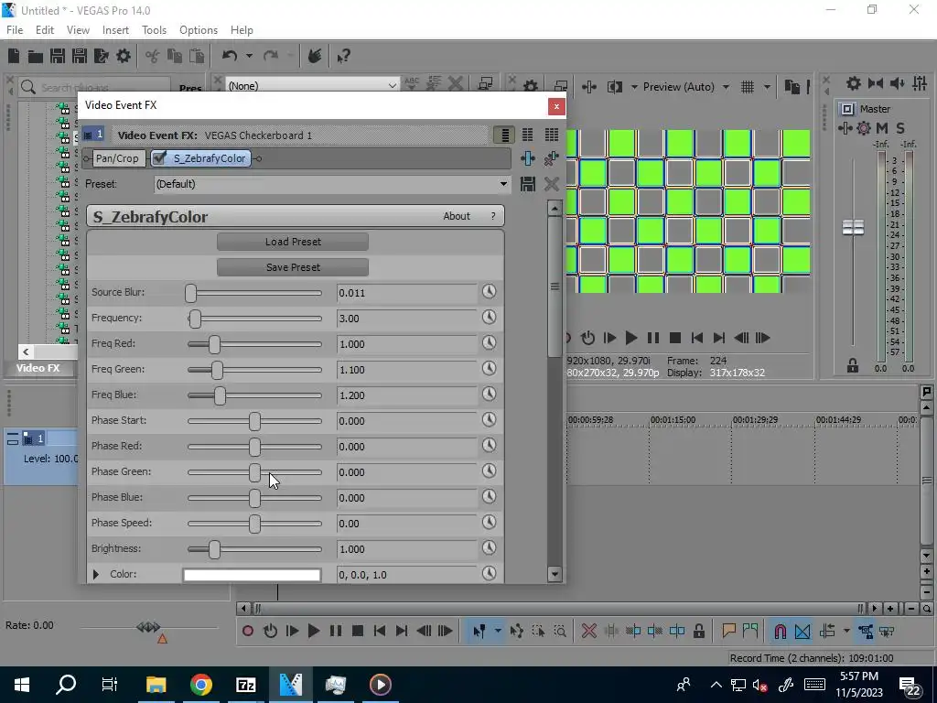The height and width of the screenshot is (703, 937).
Task: Open the Undo history dropdown arrow
Action: pyautogui.click(x=249, y=56)
